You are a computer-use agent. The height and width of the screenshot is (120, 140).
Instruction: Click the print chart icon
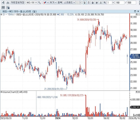pyautogui.click(x=8, y=3)
